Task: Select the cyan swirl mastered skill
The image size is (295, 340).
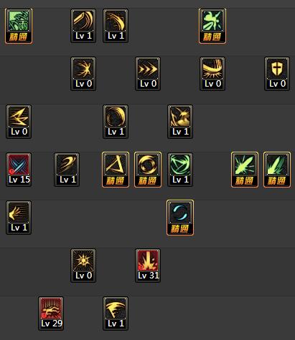Action: (x=180, y=218)
